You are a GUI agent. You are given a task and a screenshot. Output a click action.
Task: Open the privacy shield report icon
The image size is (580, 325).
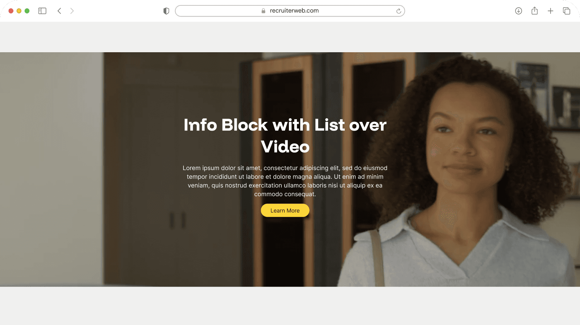click(166, 11)
